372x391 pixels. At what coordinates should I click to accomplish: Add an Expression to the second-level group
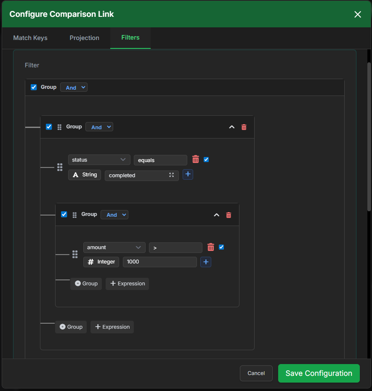click(112, 327)
